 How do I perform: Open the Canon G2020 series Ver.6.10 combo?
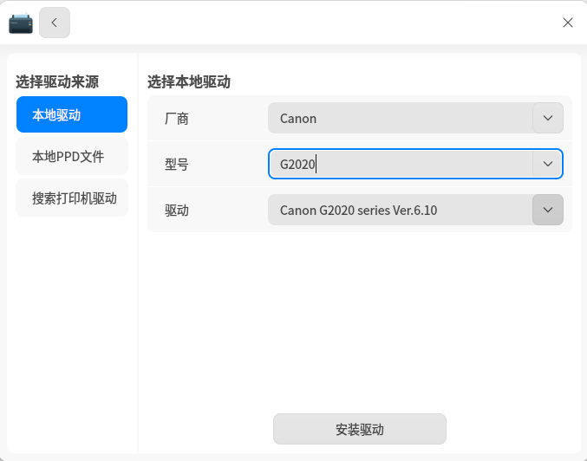[415, 210]
